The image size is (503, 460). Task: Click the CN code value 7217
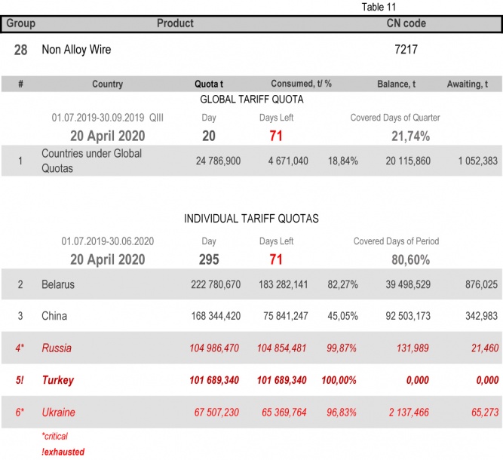[x=406, y=51]
